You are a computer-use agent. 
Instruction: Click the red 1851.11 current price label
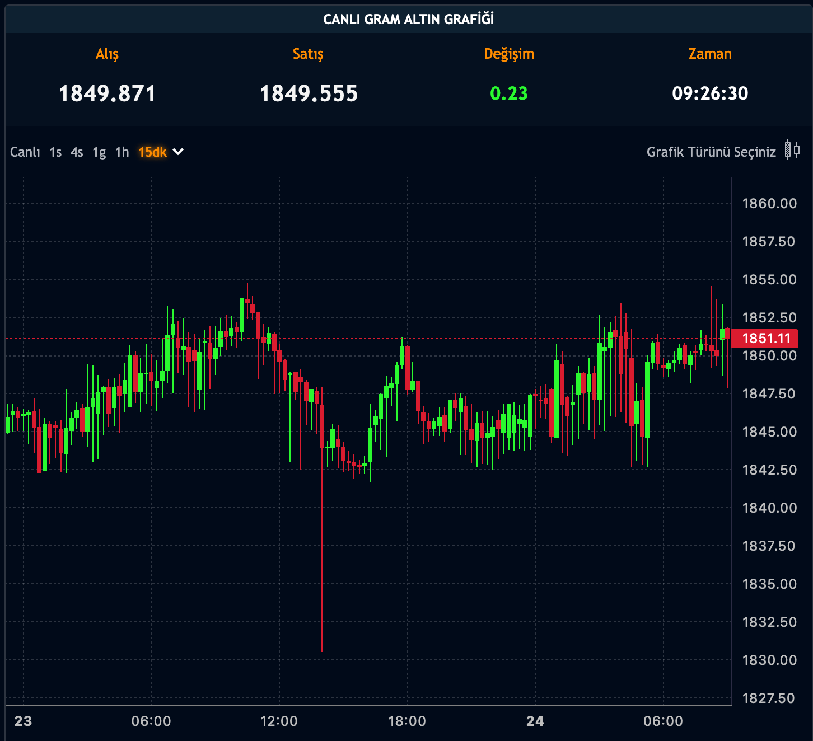[766, 339]
